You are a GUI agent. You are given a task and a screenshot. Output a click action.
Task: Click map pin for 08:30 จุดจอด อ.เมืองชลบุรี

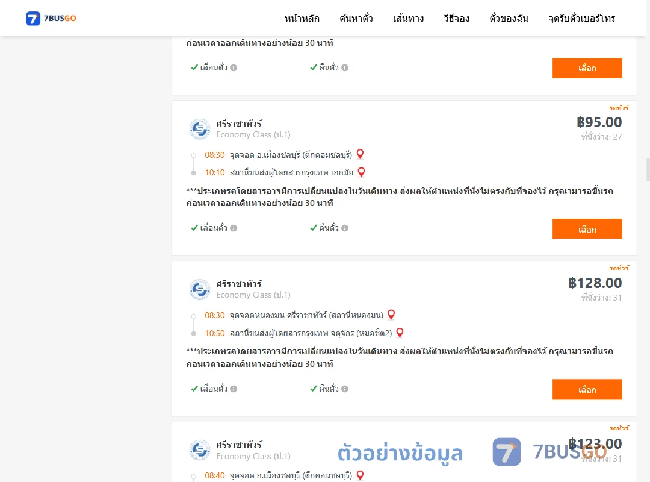pyautogui.click(x=361, y=154)
